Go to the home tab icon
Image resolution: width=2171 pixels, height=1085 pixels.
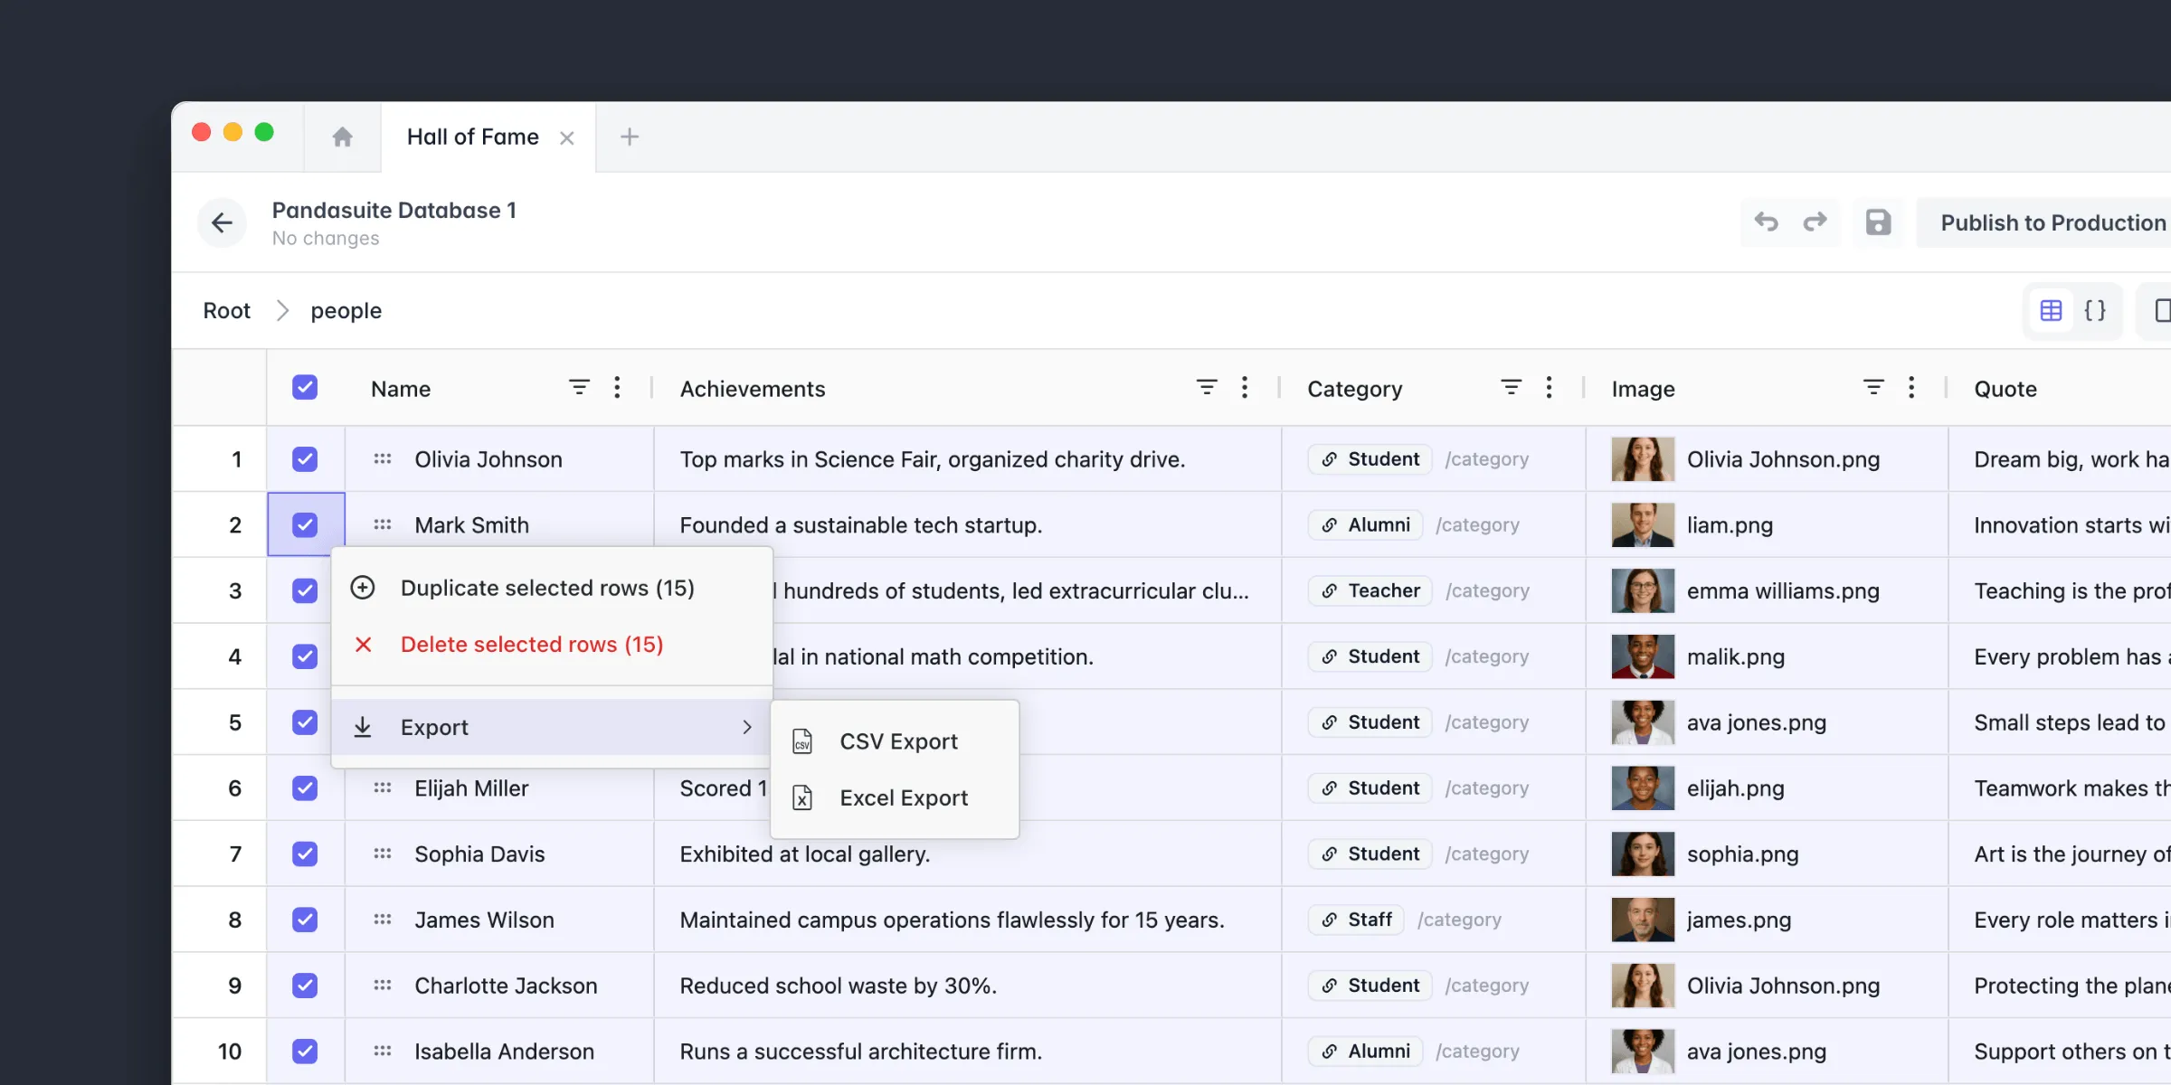(342, 137)
